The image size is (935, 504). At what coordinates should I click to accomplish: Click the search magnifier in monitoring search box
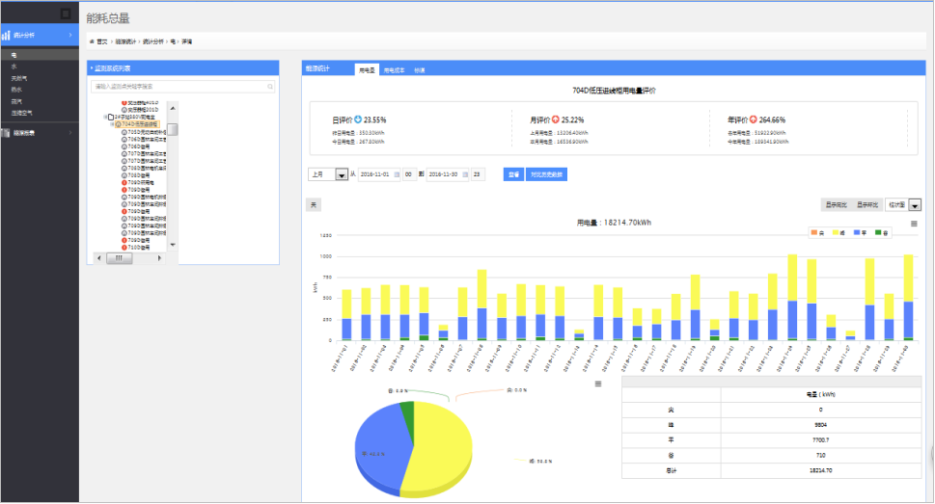270,87
